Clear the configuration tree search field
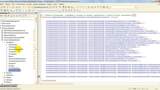 (36, 18)
